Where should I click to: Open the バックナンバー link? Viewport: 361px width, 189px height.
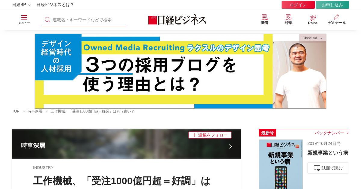point(332,133)
